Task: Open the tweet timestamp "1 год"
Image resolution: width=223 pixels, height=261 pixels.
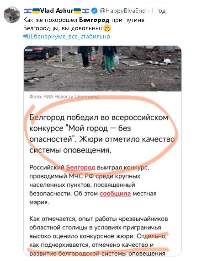Action: tap(158, 11)
